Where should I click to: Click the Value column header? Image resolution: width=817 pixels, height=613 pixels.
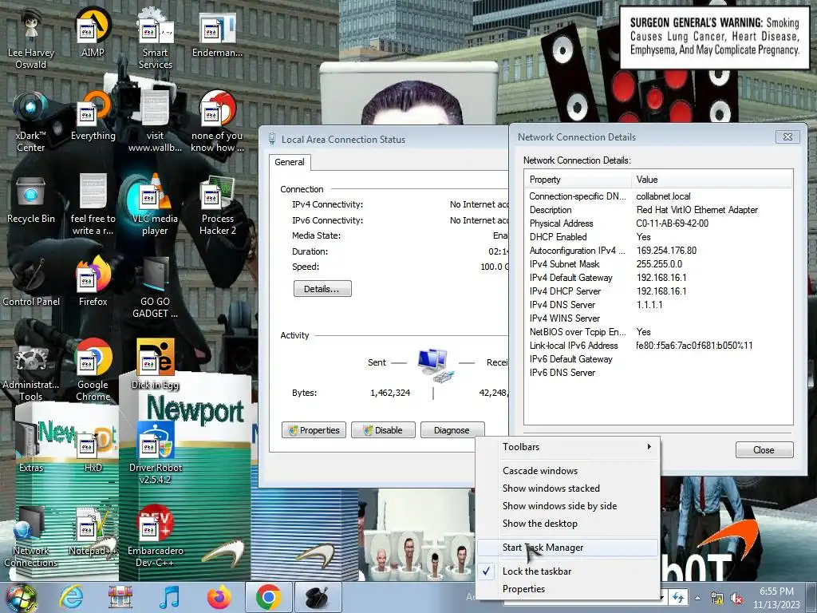pos(712,180)
